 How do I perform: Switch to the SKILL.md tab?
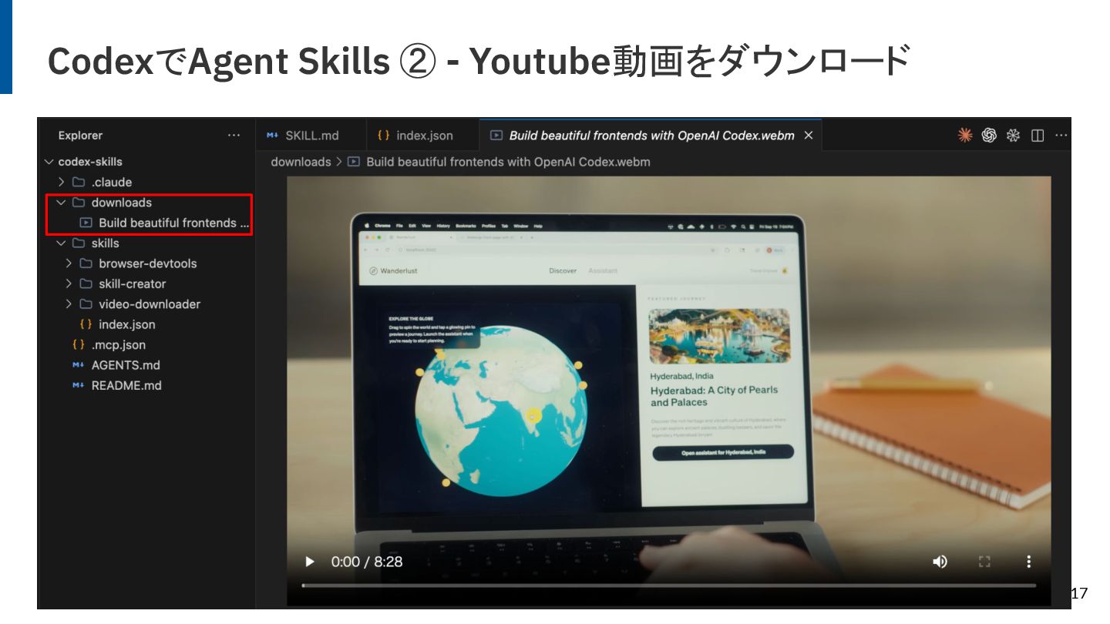311,136
